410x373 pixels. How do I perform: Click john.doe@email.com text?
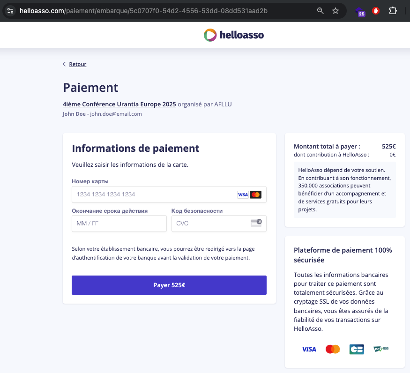[x=116, y=114]
